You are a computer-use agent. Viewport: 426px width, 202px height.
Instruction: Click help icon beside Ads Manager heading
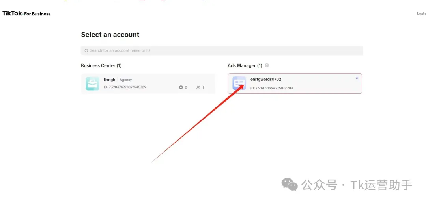(267, 65)
